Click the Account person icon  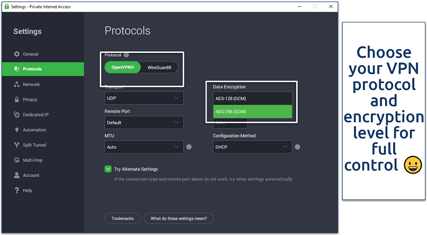coord(16,175)
